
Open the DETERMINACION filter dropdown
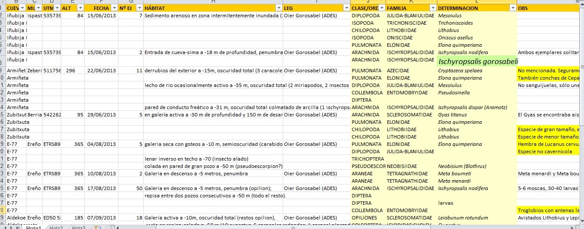tap(513, 8)
